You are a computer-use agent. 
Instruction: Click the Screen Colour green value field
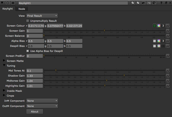point(55,26)
